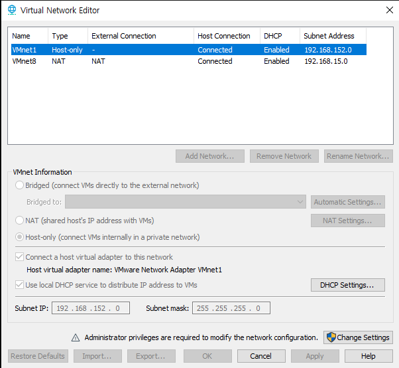Select the VMnet8 network row
This screenshot has height=368, width=399.
189,61
